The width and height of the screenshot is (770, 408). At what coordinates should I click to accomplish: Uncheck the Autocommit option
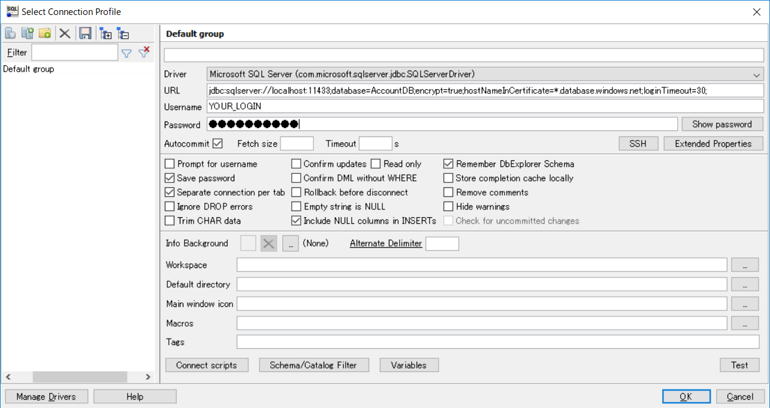(x=217, y=143)
